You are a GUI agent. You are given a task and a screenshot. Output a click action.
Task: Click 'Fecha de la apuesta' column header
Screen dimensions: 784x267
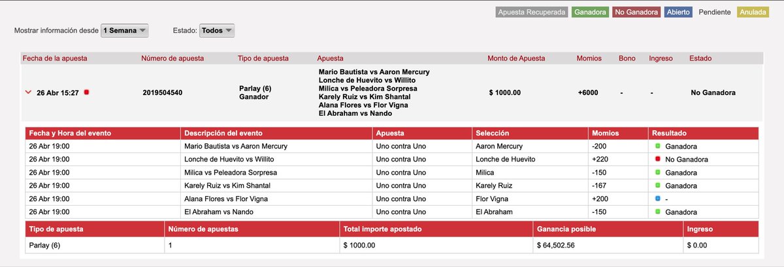point(55,58)
